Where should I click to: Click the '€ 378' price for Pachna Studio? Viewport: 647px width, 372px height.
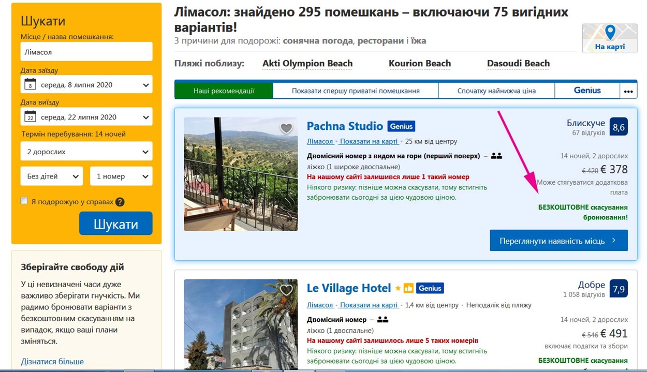point(614,169)
